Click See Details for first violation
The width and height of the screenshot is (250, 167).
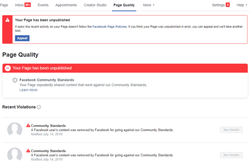[231, 130]
